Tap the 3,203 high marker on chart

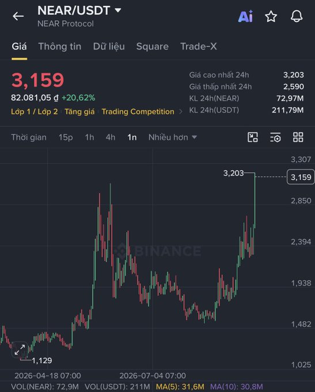pos(233,173)
